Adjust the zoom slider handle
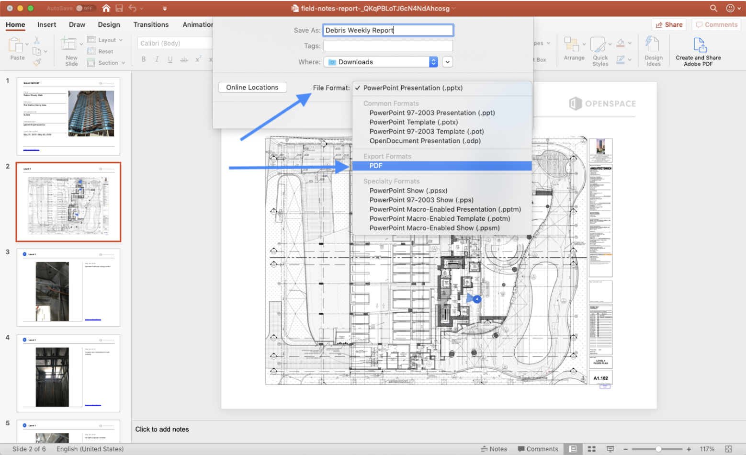The height and width of the screenshot is (455, 746). pos(658,449)
